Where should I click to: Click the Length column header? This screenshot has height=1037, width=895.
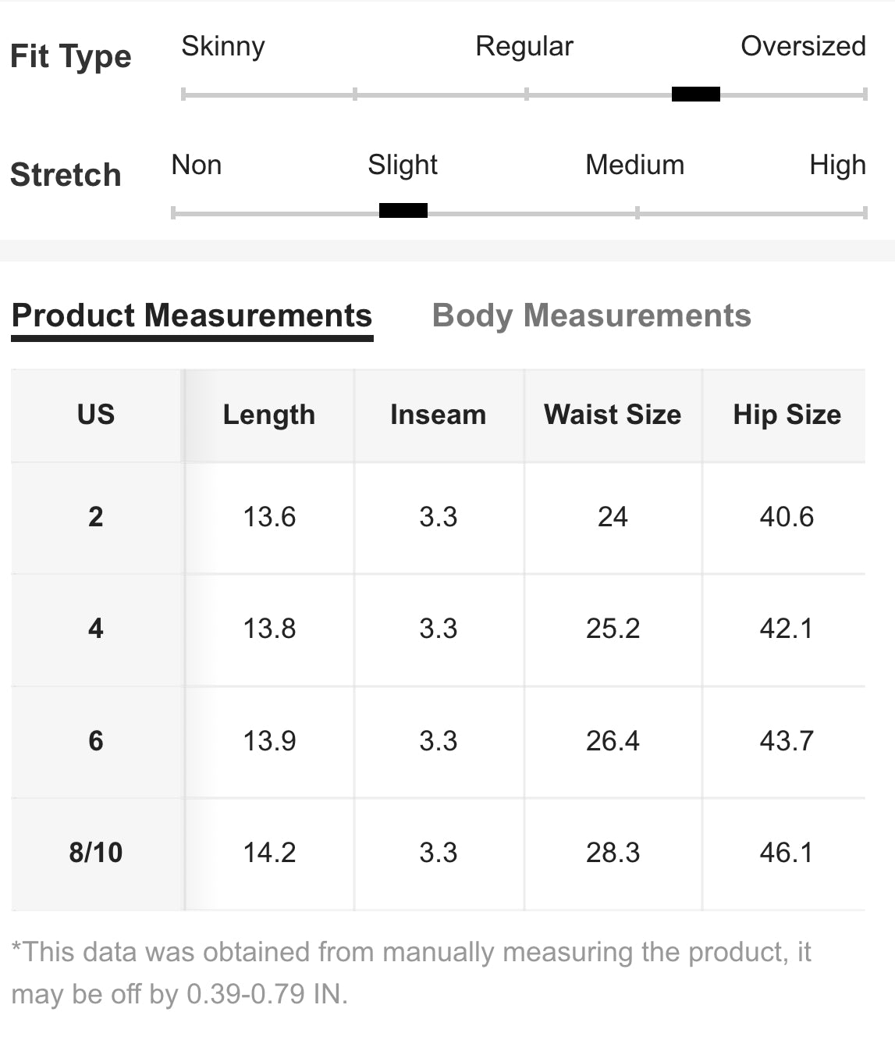(269, 415)
